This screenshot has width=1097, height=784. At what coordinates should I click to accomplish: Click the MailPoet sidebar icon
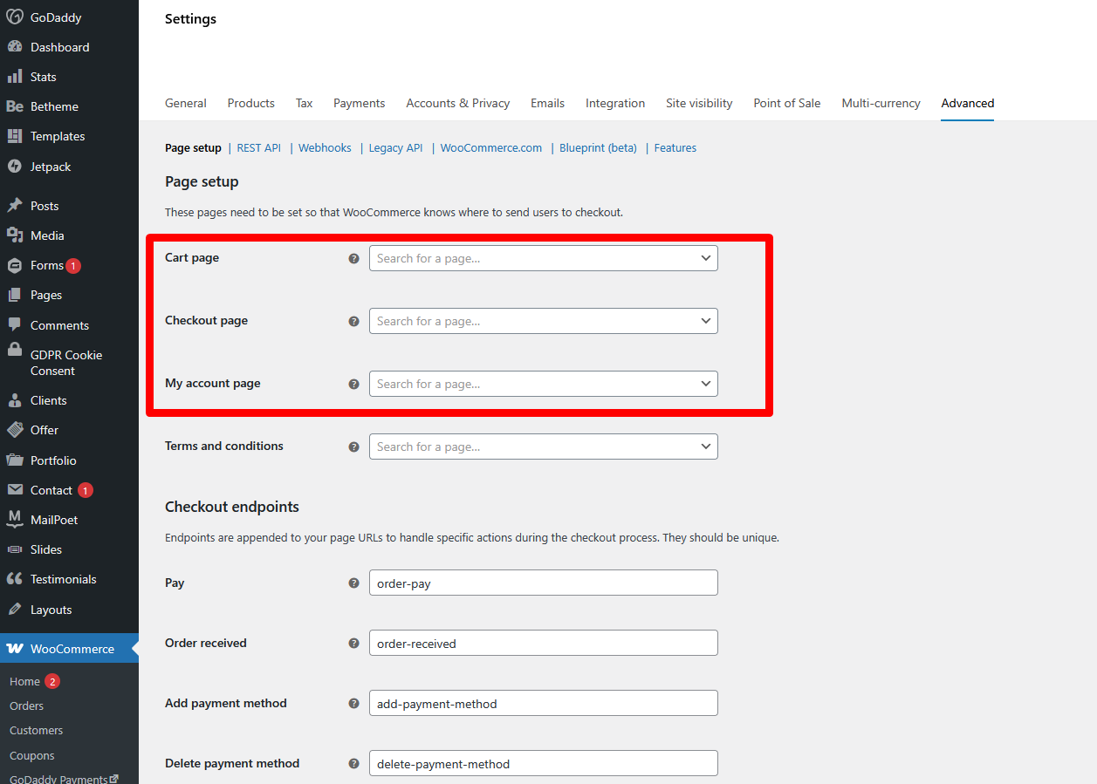[15, 520]
